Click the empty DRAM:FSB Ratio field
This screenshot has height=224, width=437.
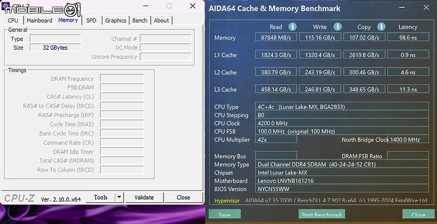click(408, 156)
